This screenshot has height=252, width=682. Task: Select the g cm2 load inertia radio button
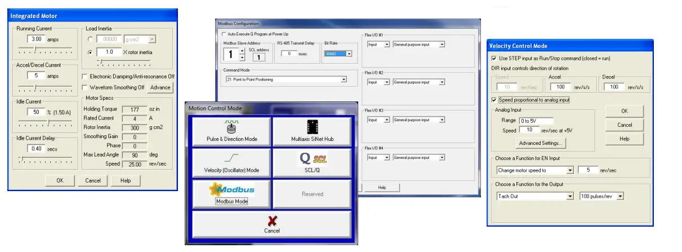(x=91, y=39)
